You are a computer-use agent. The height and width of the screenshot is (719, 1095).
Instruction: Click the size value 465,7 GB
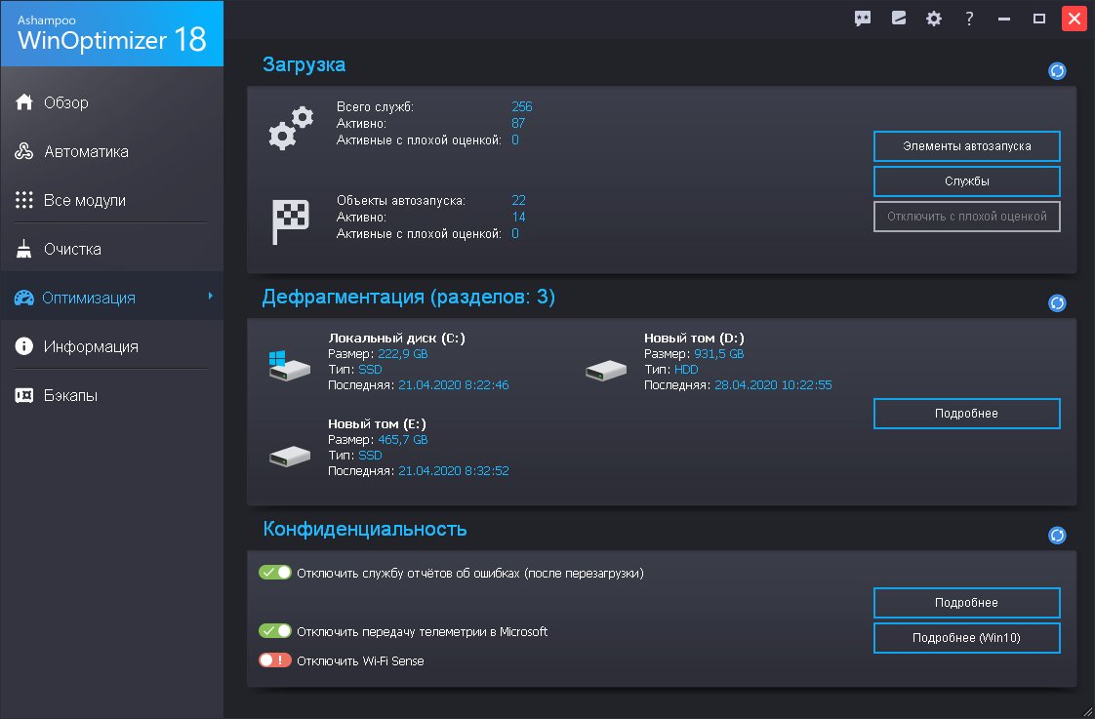(403, 440)
